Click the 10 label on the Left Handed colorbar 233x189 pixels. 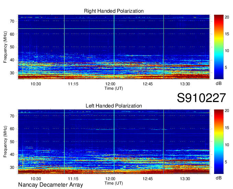pos(227,145)
